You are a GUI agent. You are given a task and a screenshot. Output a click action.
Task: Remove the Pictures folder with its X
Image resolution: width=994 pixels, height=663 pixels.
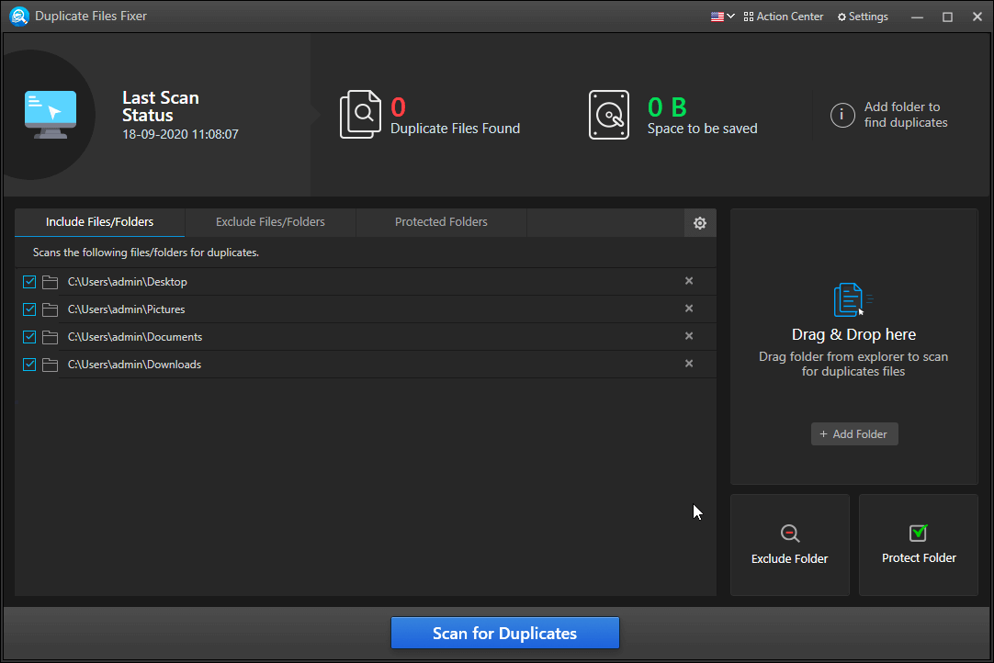tap(689, 308)
